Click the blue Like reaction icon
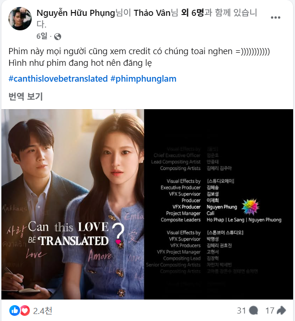The image size is (295, 321). pyautogui.click(x=14, y=311)
